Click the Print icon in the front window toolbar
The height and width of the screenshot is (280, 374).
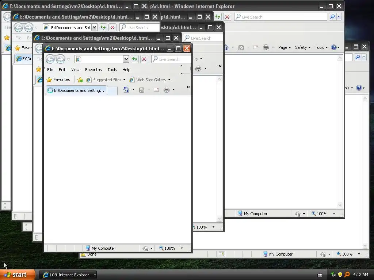167,90
